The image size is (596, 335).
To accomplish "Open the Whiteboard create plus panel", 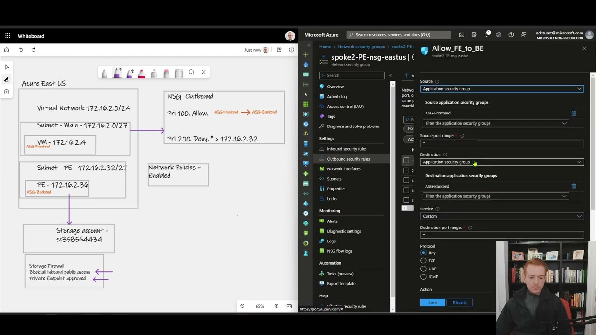I will point(7,92).
